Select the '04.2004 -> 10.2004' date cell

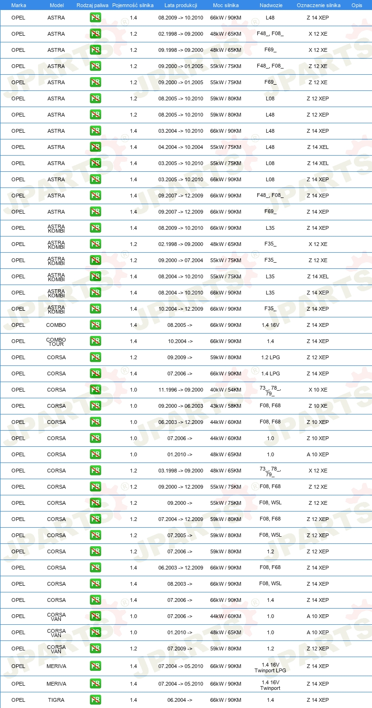181,147
